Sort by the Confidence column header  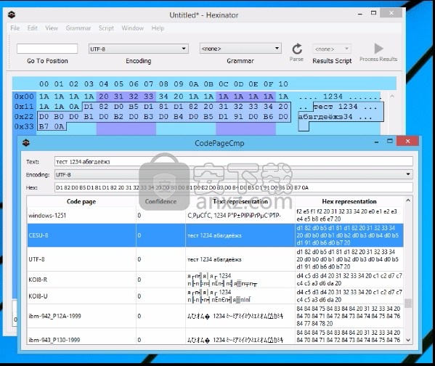pos(160,201)
